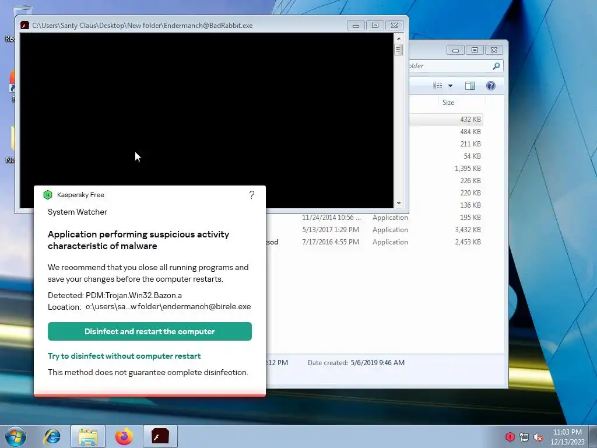The width and height of the screenshot is (597, 448).
Task: Select the file row sized 211 KB
Action: (x=445, y=144)
